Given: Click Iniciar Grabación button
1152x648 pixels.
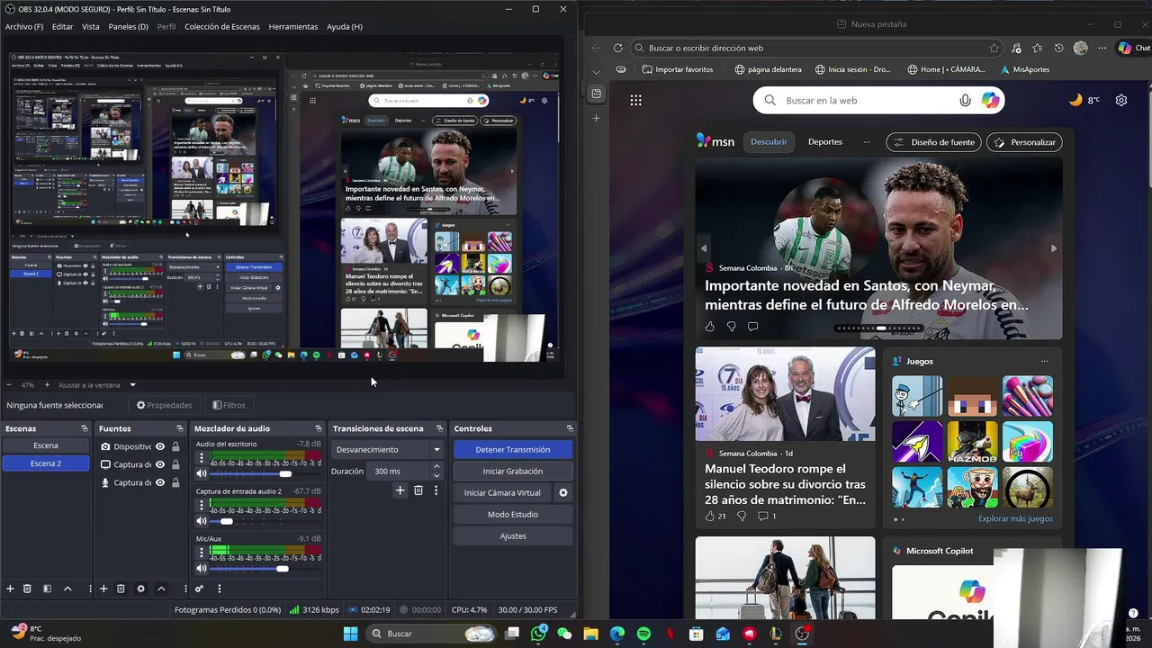Looking at the screenshot, I should [513, 471].
